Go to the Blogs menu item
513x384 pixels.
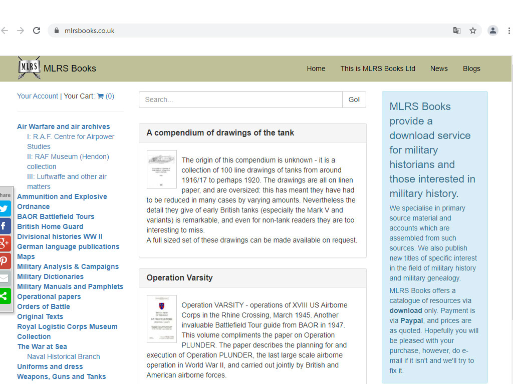coord(471,68)
